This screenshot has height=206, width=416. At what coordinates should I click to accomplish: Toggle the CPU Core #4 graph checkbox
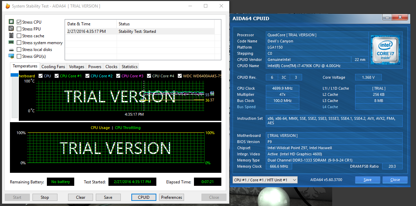(149, 76)
